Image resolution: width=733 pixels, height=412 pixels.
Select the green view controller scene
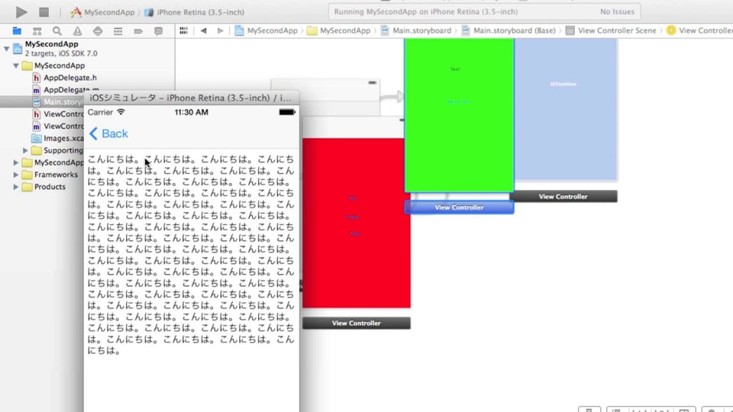tap(459, 115)
